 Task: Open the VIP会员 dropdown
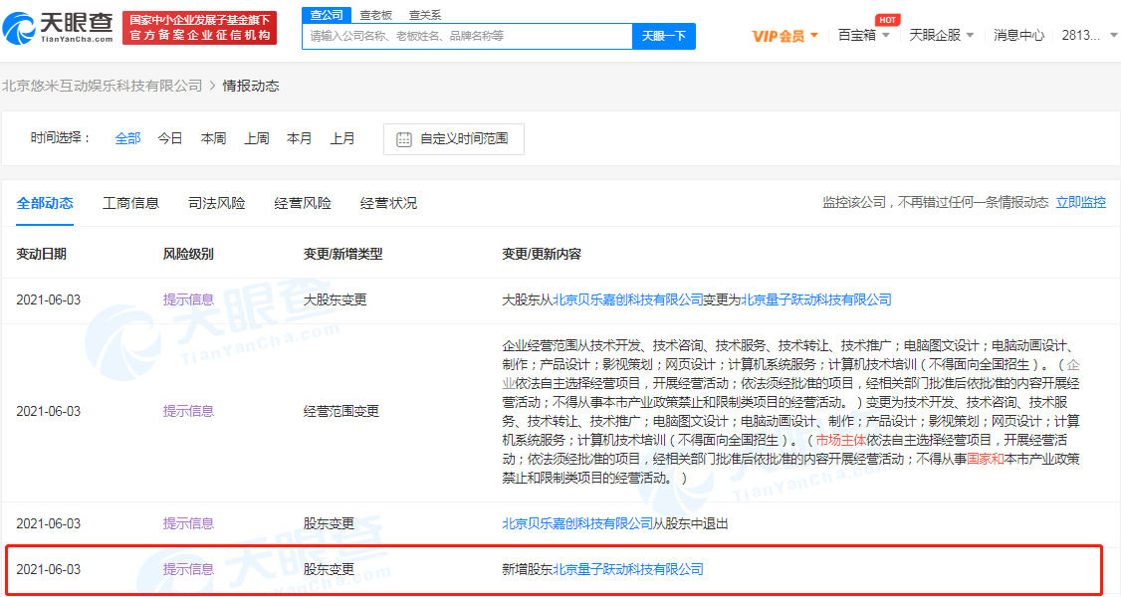[785, 36]
